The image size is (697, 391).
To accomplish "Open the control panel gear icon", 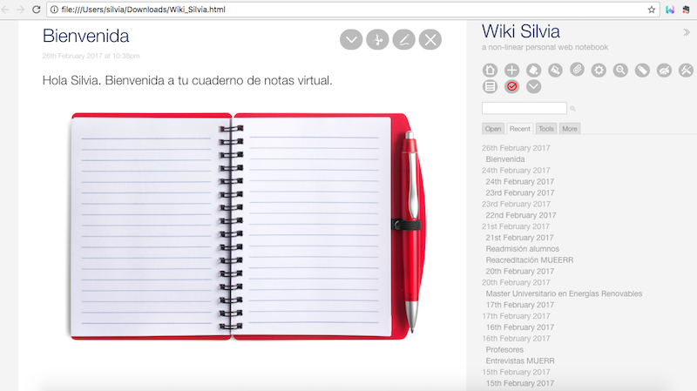I will (x=599, y=71).
